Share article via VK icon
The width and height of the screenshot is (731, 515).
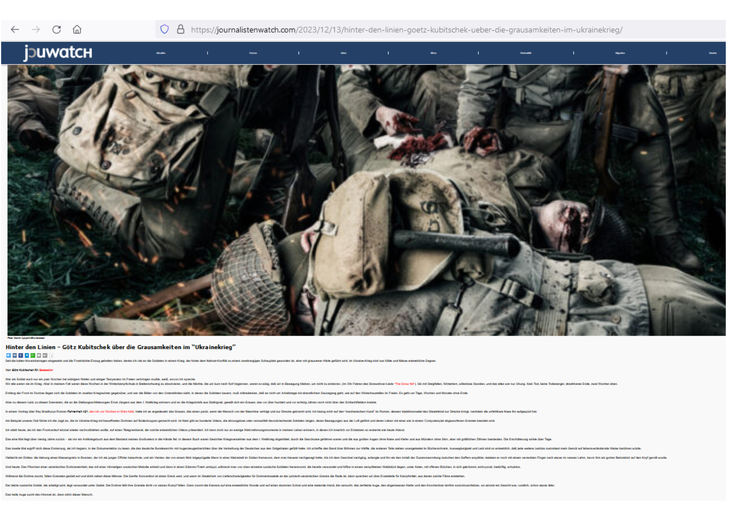coord(15,355)
